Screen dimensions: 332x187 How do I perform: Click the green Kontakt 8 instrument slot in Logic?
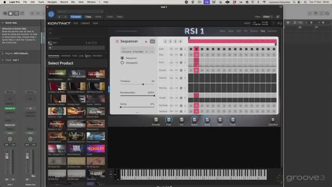point(10,109)
